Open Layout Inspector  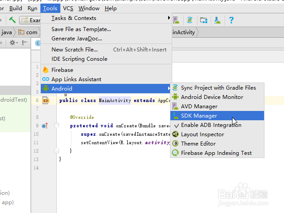click(217, 134)
